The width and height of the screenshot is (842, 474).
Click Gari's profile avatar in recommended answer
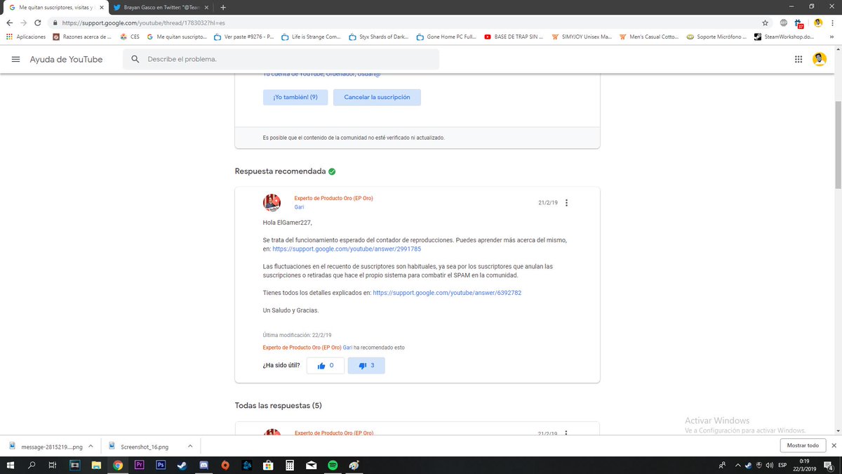pyautogui.click(x=272, y=202)
